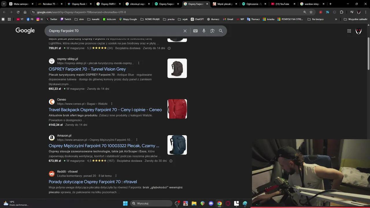Open 'Travel Backpack Osprey Farpoint 70' Ceneo link
This screenshot has width=370, height=208.
[x=105, y=110]
